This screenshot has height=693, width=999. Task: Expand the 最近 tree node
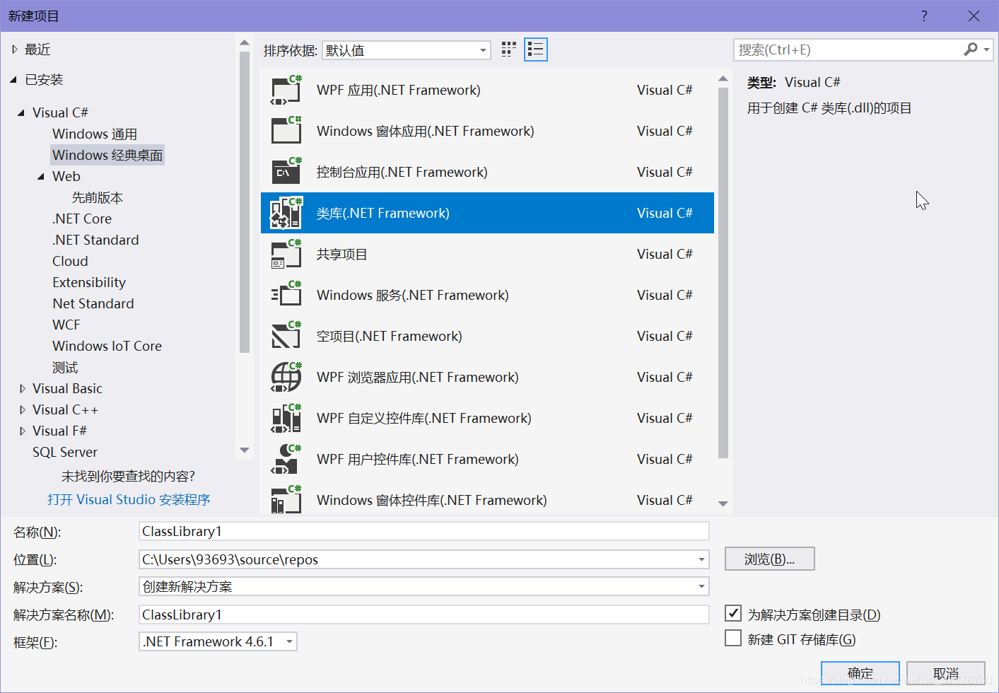[x=14, y=49]
